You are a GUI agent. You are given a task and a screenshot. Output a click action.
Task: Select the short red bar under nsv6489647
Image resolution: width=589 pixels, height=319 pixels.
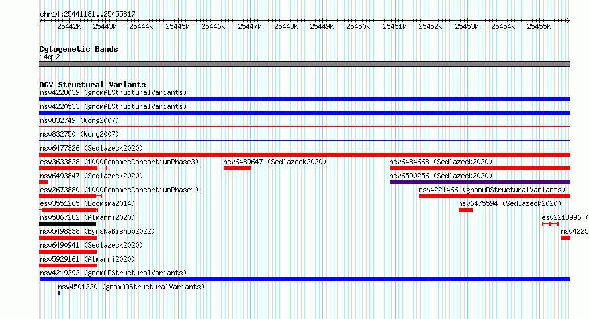coord(238,168)
